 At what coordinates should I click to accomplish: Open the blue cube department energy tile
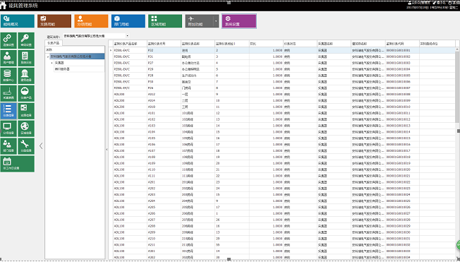tap(128, 21)
